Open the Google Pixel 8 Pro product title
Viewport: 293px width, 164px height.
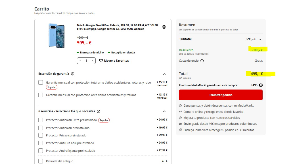click(117, 27)
